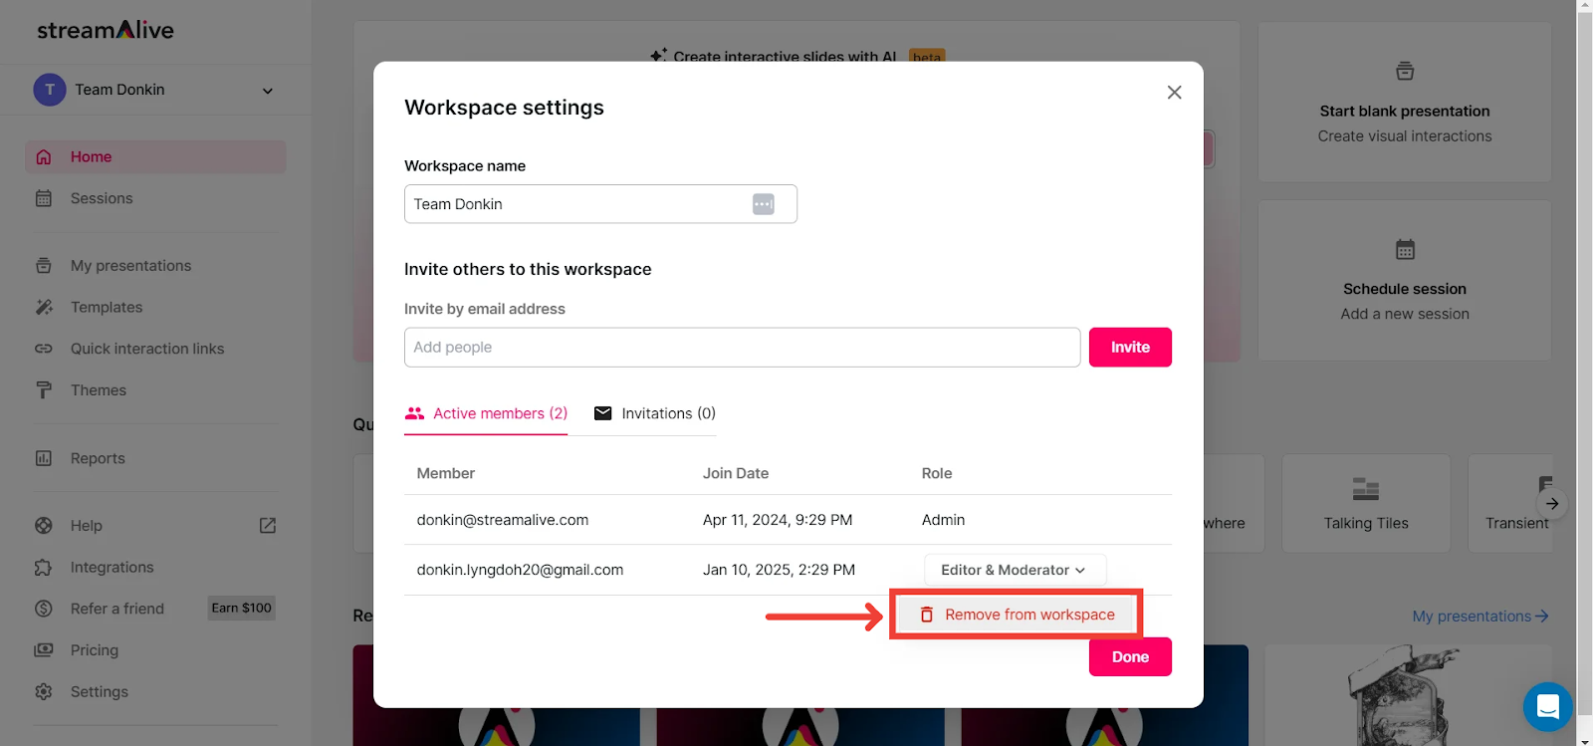Screen dimensions: 1593x746
Task: Open the Reports chart icon
Action: point(44,458)
